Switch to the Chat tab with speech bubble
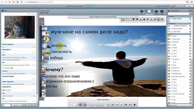 [x=142, y=12]
